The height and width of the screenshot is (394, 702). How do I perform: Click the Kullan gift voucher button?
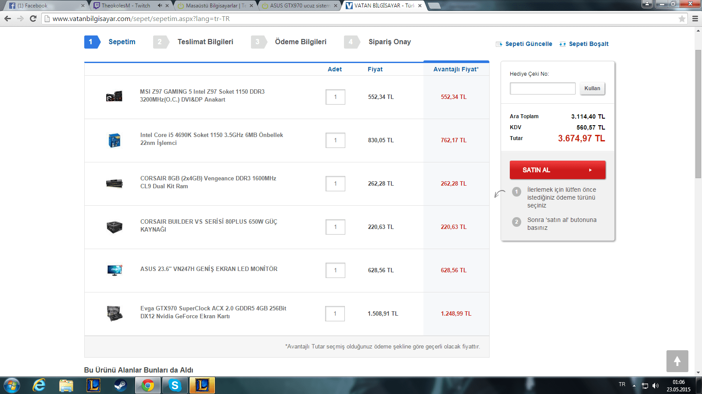pos(592,88)
